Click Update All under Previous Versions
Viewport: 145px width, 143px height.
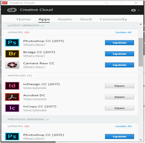(x=123, y=126)
